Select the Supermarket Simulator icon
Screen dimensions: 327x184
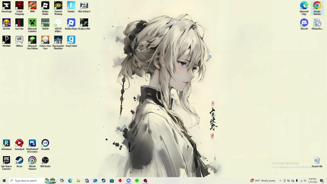[58, 42]
